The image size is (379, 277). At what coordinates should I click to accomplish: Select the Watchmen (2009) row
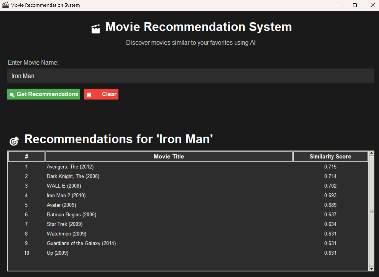(x=188, y=233)
